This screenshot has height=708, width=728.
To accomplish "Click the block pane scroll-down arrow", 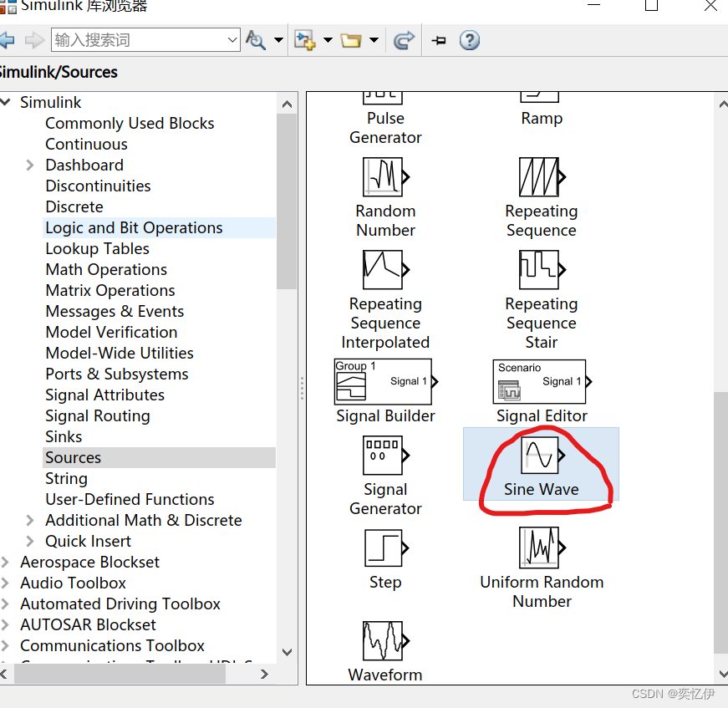I will tap(722, 674).
